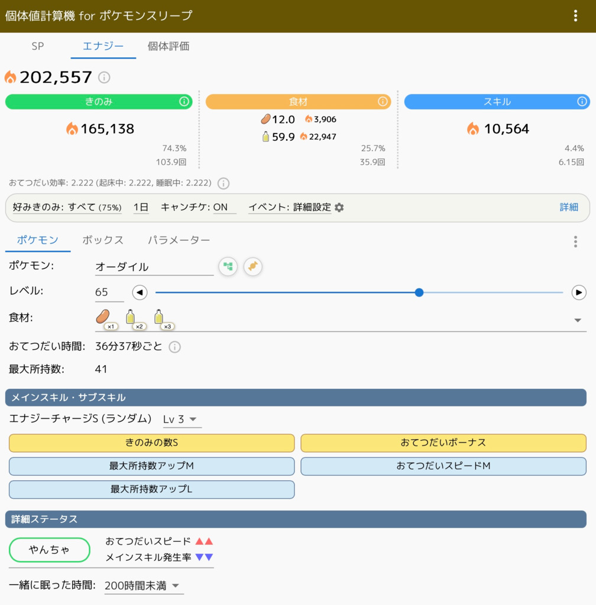This screenshot has height=605, width=596.
Task: Click 詳細ステータス section header
Action: [296, 519]
